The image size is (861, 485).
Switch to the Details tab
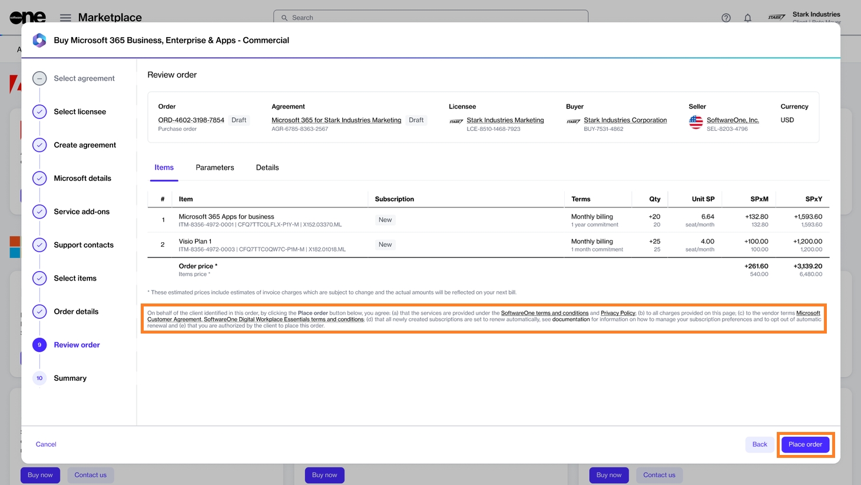(267, 168)
